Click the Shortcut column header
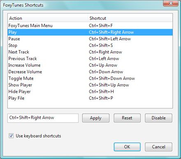 click(130, 18)
